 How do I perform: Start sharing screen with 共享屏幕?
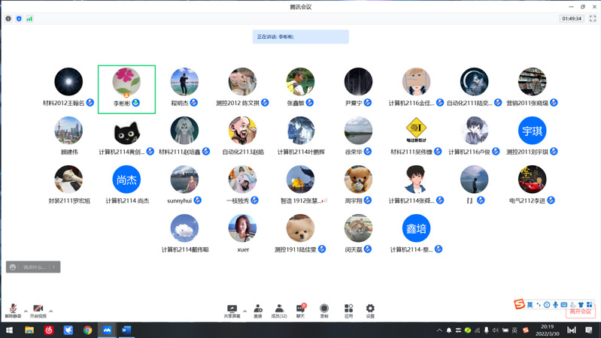coord(232,310)
